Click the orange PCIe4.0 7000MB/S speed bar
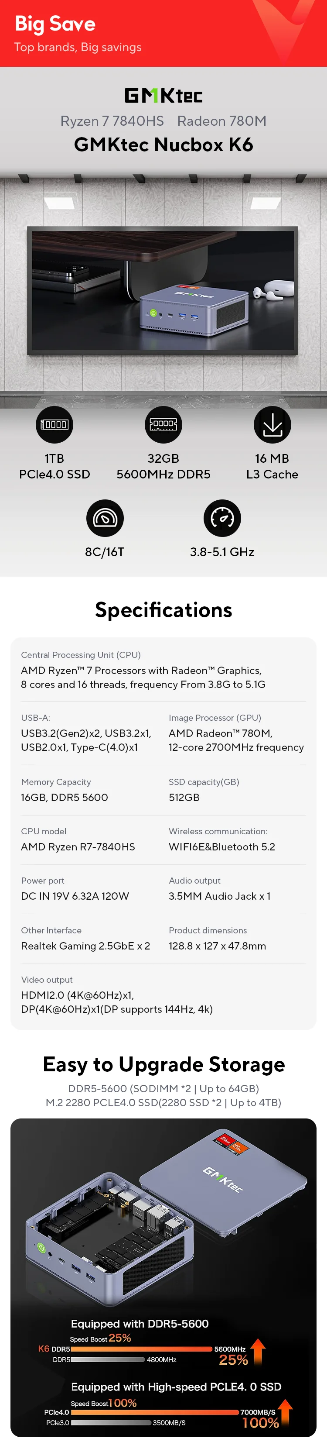The width and height of the screenshot is (327, 1452). (155, 1412)
